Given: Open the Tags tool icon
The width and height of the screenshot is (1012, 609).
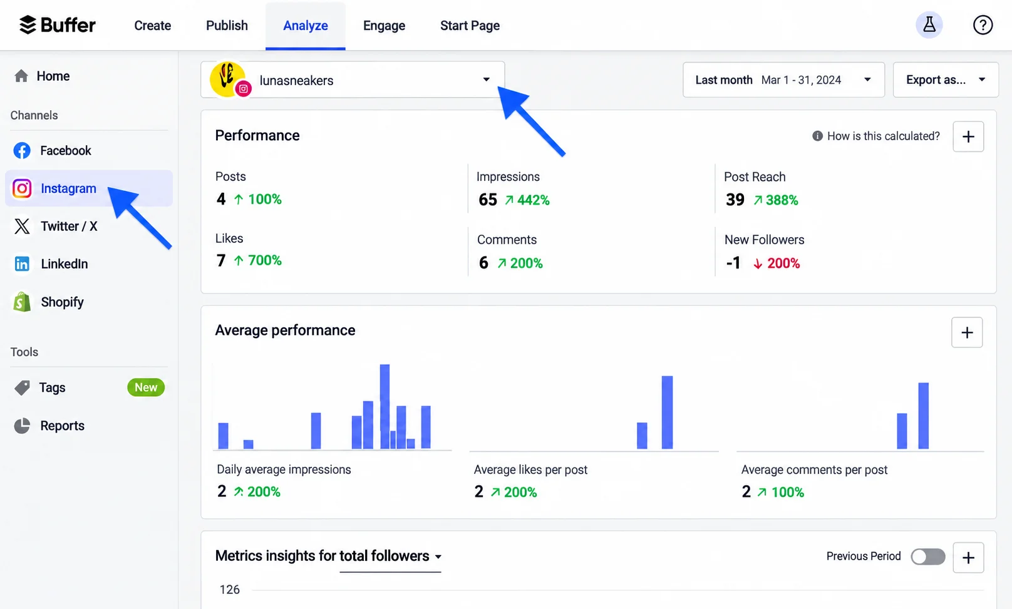Looking at the screenshot, I should [x=22, y=388].
